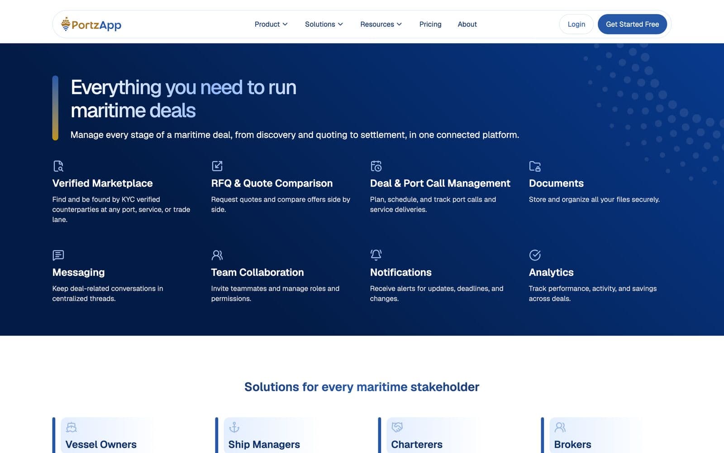Click 'Track performance, activity, and savings' text
724x453 pixels.
(x=593, y=294)
